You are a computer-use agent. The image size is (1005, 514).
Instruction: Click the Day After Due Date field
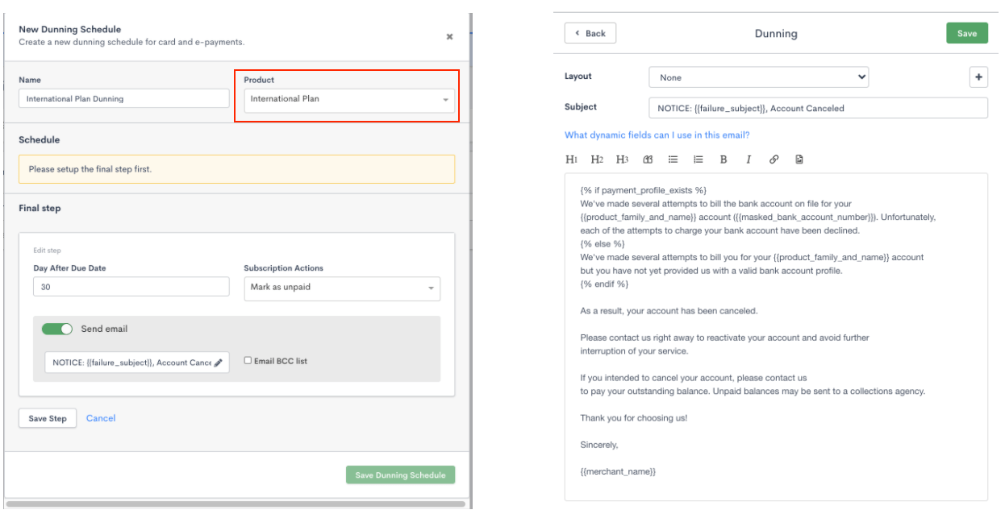[x=131, y=287]
